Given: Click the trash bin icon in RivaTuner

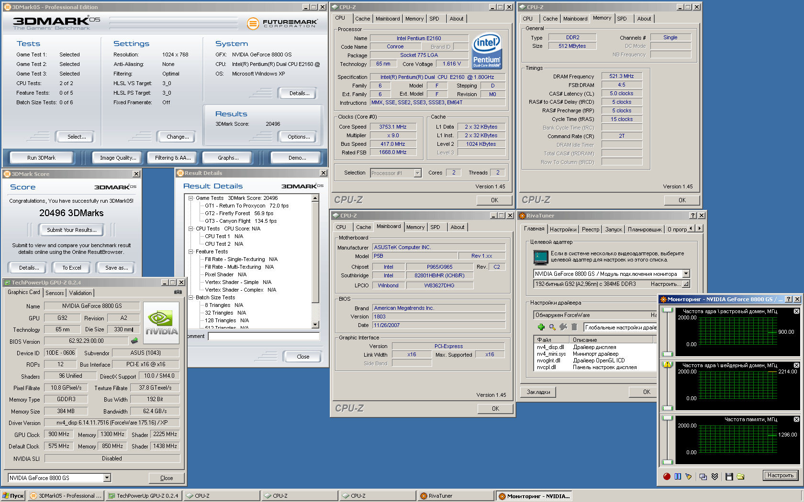Looking at the screenshot, I should (x=574, y=327).
